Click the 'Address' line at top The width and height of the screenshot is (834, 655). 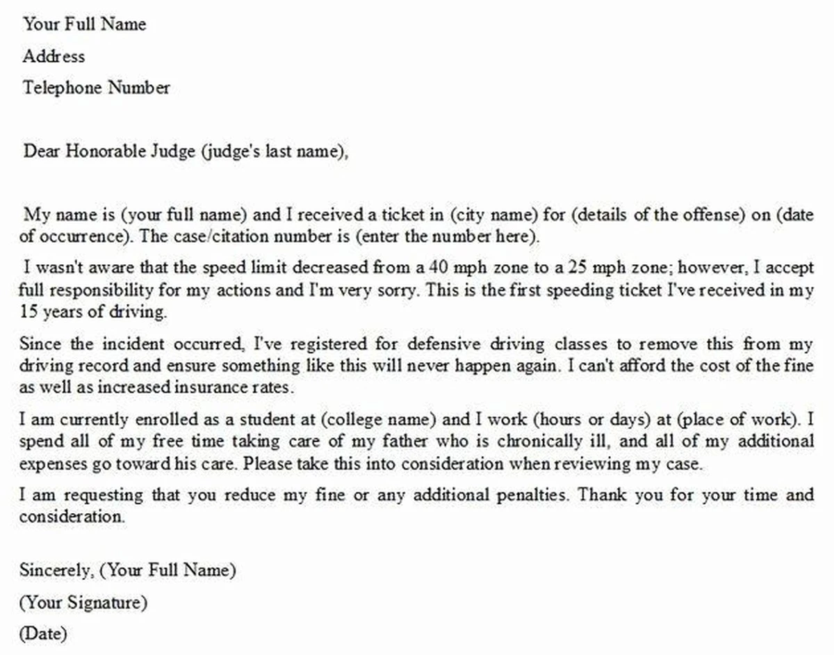(54, 56)
